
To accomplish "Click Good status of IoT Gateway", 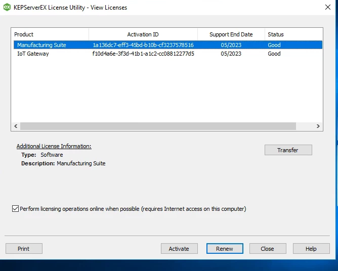I will pos(274,54).
